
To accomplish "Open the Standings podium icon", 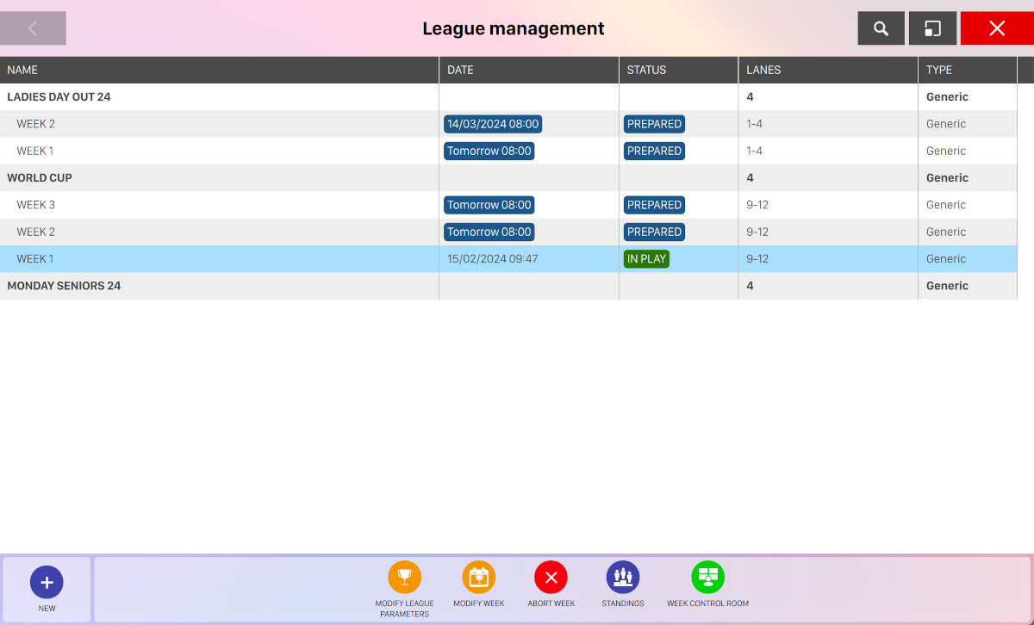I will tap(622, 578).
